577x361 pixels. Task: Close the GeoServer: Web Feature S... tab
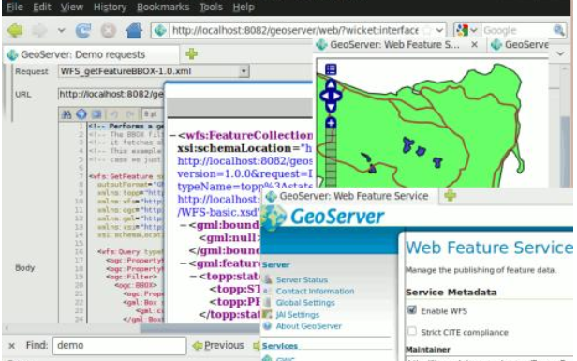pyautogui.click(x=475, y=45)
